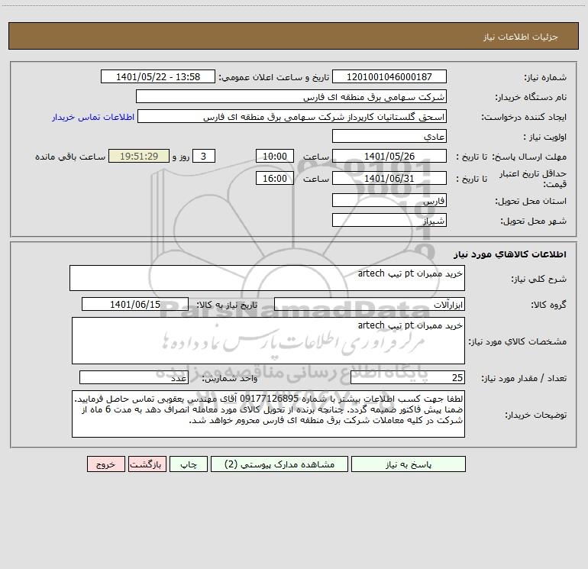The image size is (588, 569).
Task: Click remaining time countdown 19:51:29
Action: [139, 156]
